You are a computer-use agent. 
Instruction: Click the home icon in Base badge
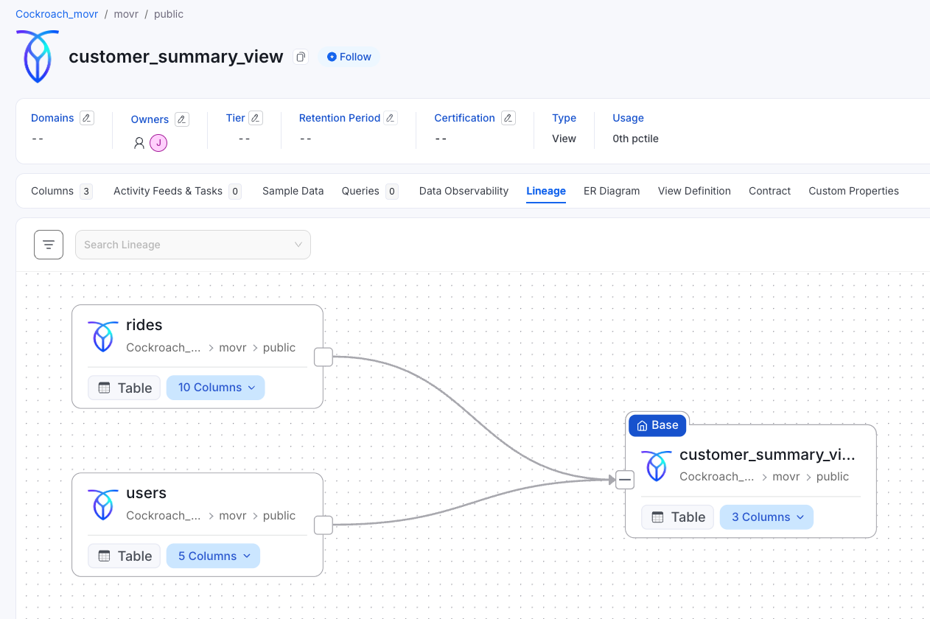[642, 425]
